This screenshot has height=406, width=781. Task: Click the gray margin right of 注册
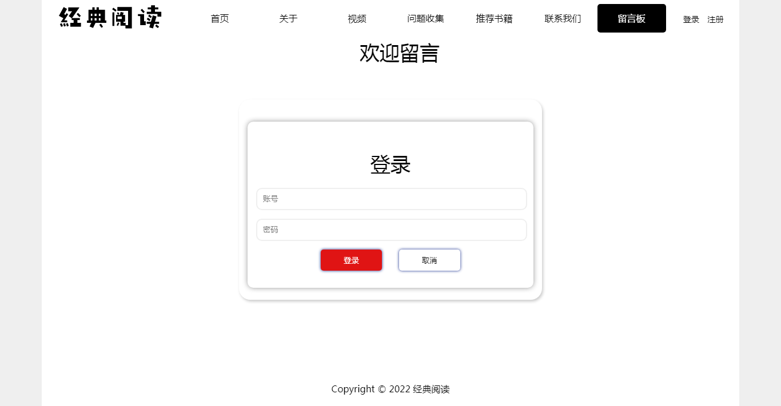coord(760,203)
